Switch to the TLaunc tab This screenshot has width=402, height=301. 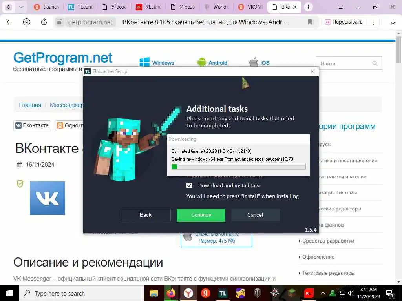pyautogui.click(x=81, y=7)
